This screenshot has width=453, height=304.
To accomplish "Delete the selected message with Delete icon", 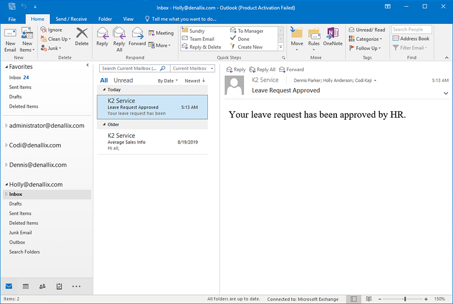I will (82, 36).
